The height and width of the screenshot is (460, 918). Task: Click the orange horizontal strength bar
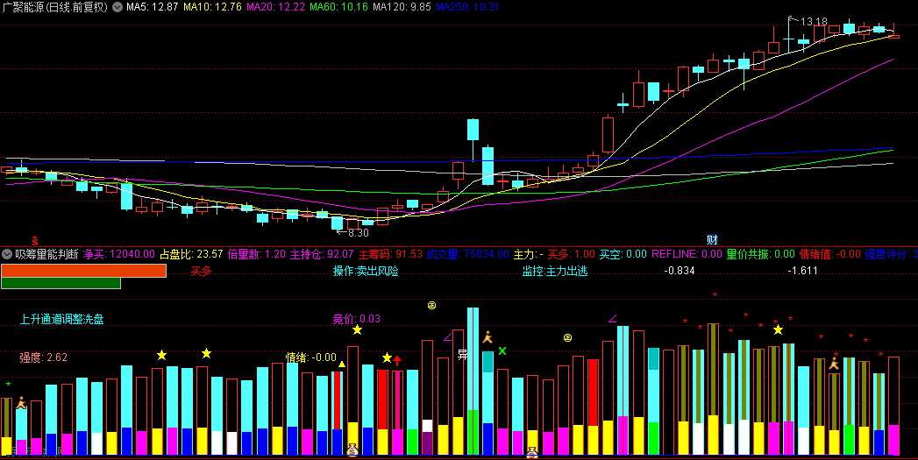pyautogui.click(x=83, y=271)
